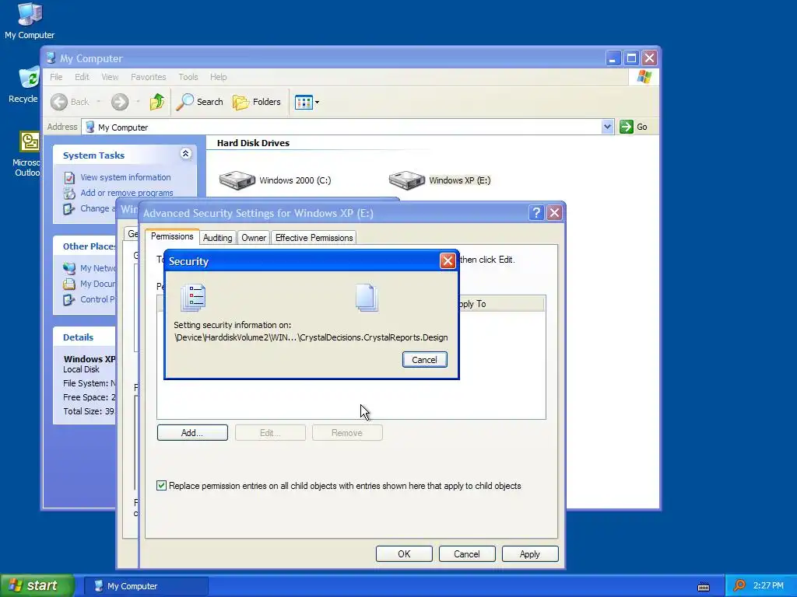The height and width of the screenshot is (597, 797).
Task: Click My Computer taskbar button
Action: (146, 586)
